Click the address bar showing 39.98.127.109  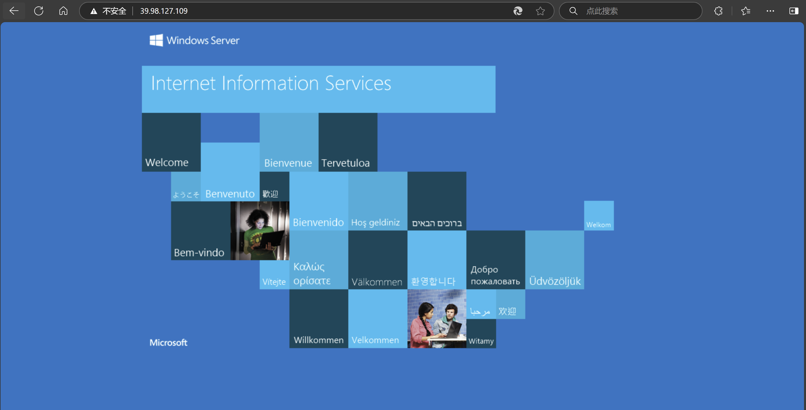pos(317,11)
